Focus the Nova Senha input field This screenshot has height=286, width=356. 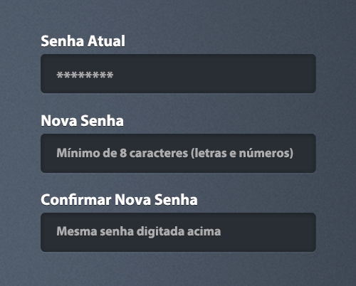coord(178,153)
